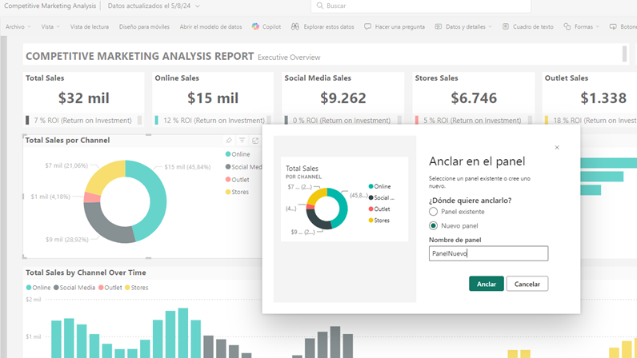The height and width of the screenshot is (358, 637).
Task: Click Stores legend in donut chart
Action: pyautogui.click(x=237, y=192)
